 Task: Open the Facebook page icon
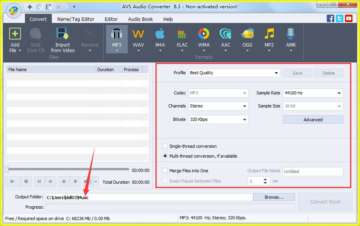coord(330,19)
